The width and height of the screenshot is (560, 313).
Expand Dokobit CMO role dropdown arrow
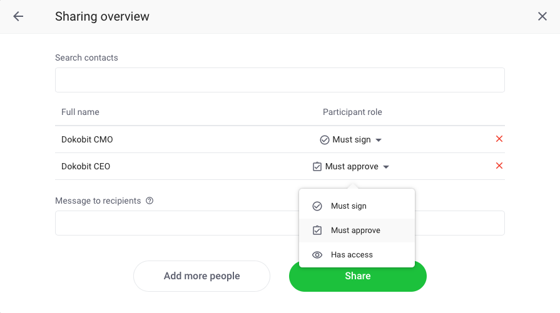(x=379, y=140)
